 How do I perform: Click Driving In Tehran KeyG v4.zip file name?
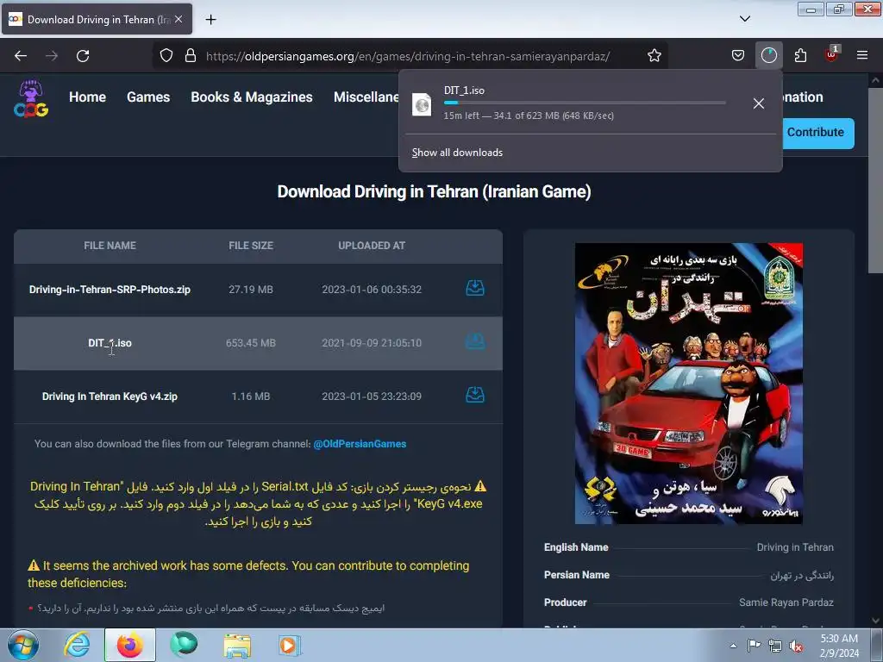pos(110,397)
